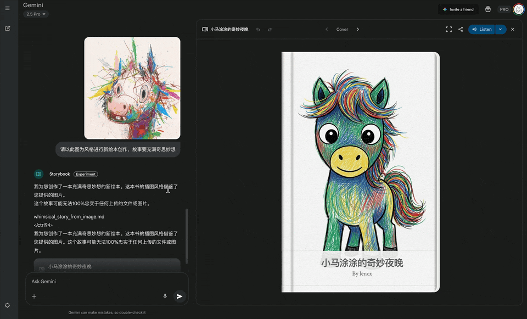Enter fullscreen view of the storybook
527x319 pixels.
coord(448,29)
